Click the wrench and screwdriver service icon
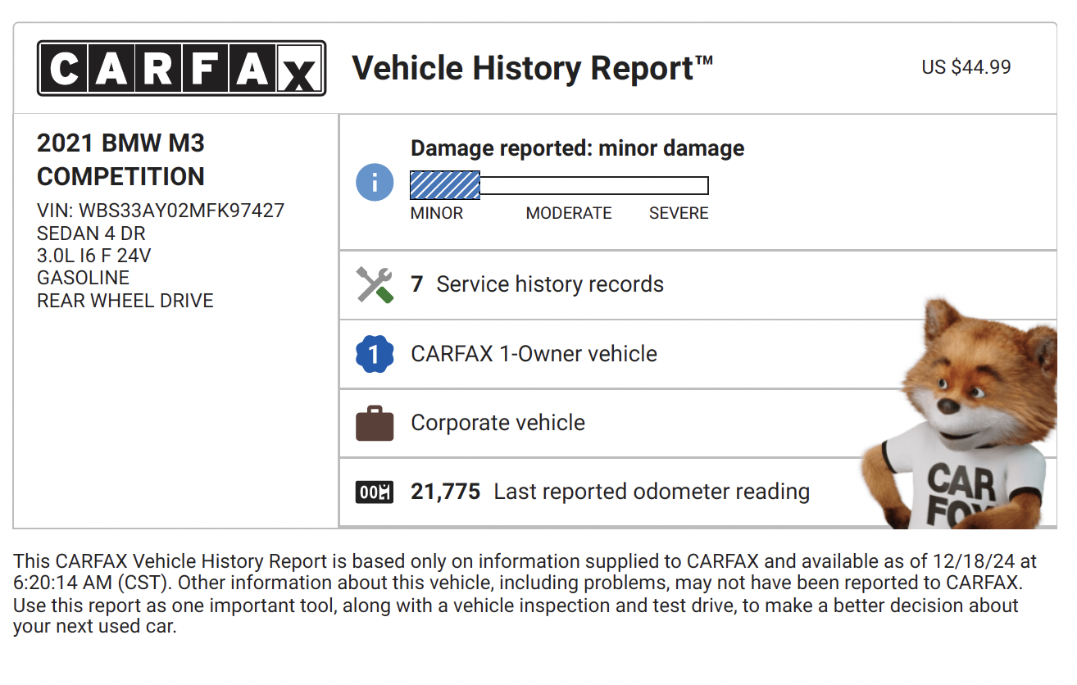The height and width of the screenshot is (685, 1077). point(375,285)
